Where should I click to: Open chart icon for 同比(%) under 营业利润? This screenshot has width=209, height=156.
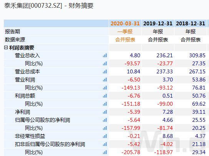(105, 88)
